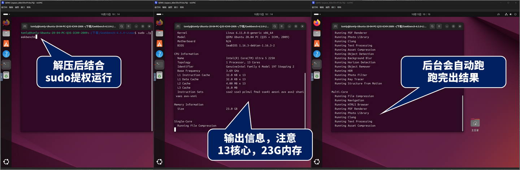Click terminal search icon in left panel

click(x=122, y=26)
